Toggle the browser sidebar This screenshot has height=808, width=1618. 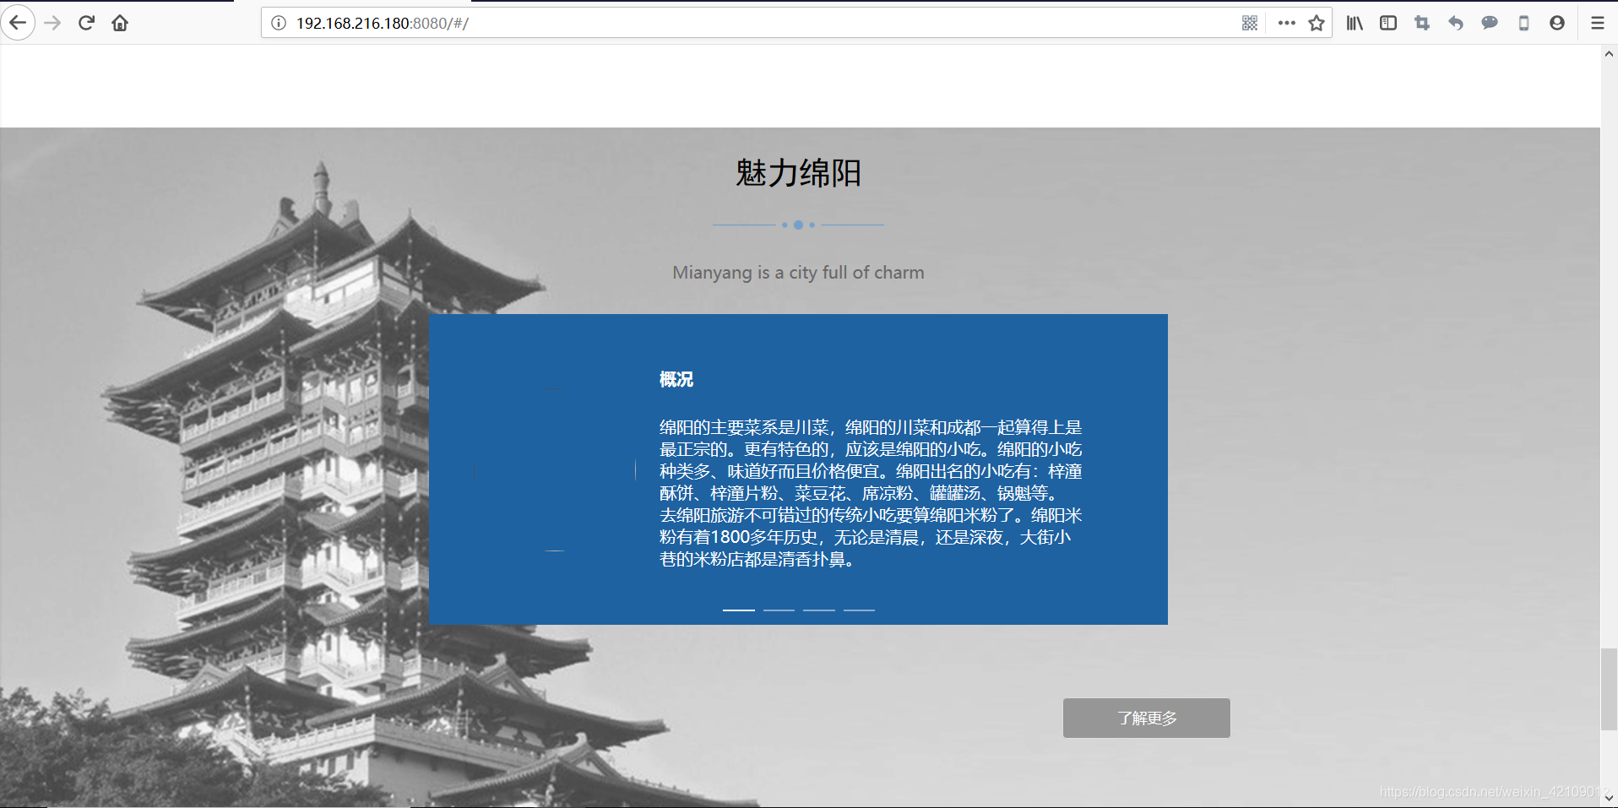[1388, 23]
